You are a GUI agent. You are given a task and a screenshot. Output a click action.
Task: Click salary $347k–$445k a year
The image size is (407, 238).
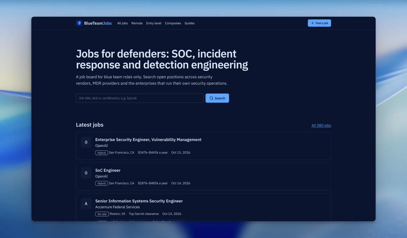153,152
